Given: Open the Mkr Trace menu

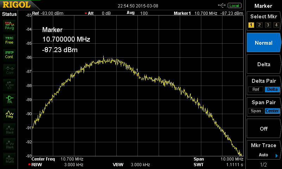Looking at the screenshot, I should pyautogui.click(x=263, y=150).
